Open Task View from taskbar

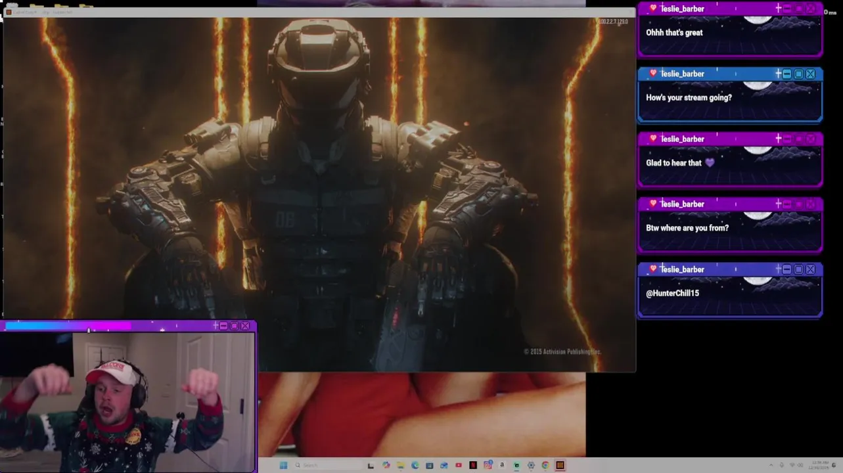click(371, 465)
